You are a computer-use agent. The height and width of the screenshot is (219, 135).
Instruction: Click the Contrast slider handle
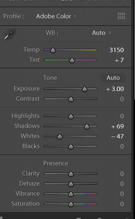coord(71,99)
